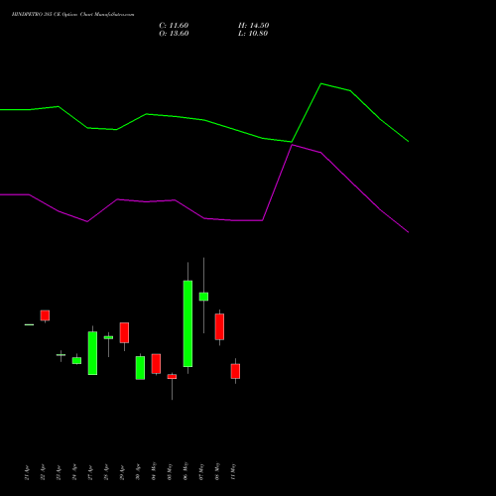
Task: Click the 28 Apr date label
Action: [106, 472]
